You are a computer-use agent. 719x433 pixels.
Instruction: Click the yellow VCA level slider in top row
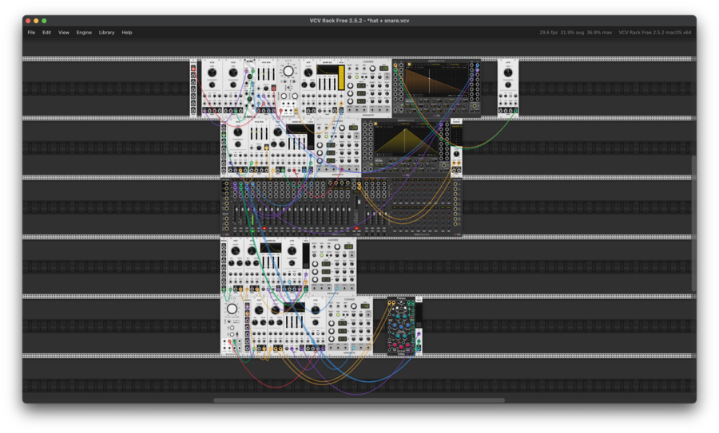point(342,77)
